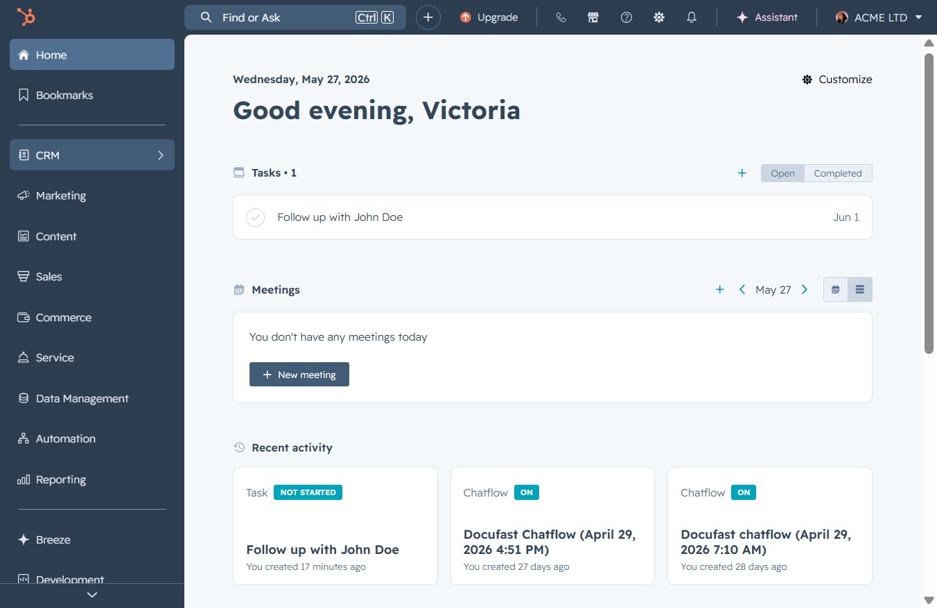This screenshot has height=608, width=937.
Task: Click the HubSpot sprocket logo
Action: [x=26, y=17]
